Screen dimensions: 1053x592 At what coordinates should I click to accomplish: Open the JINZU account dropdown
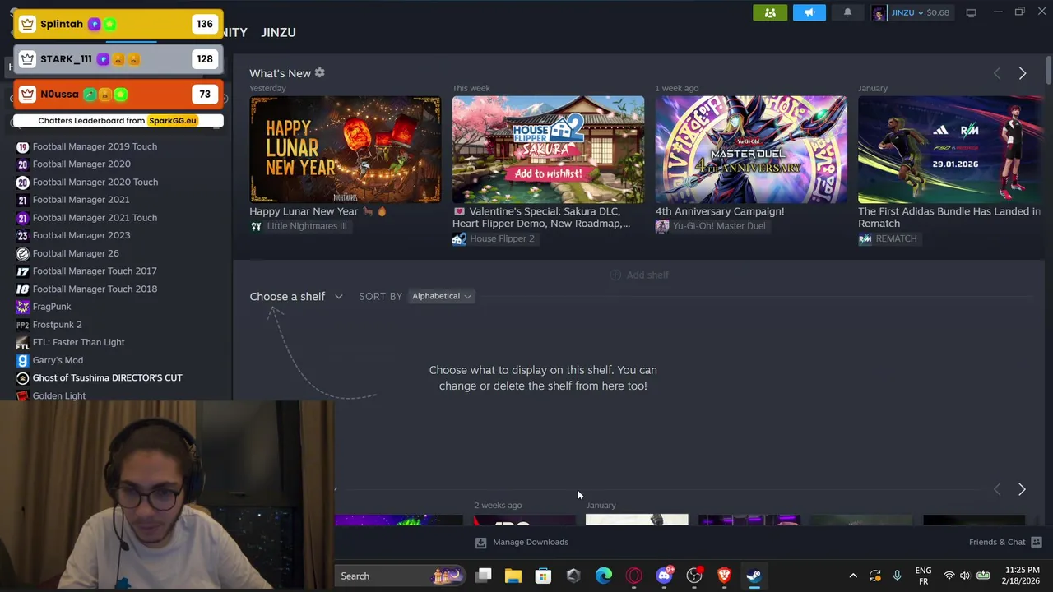tap(920, 12)
